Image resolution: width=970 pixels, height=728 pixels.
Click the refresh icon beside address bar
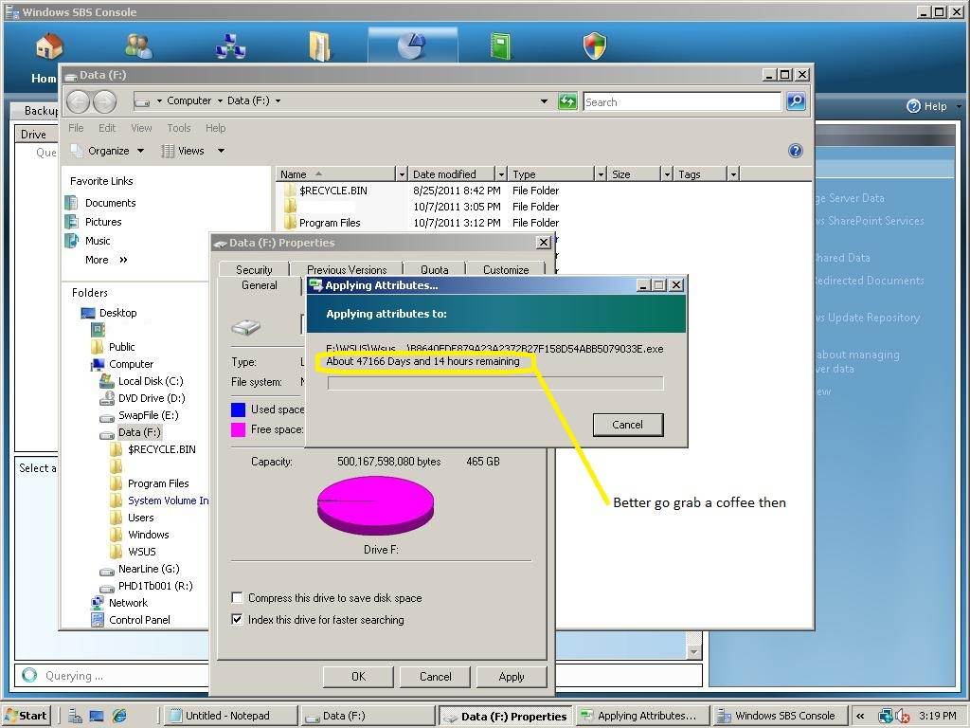coord(567,101)
